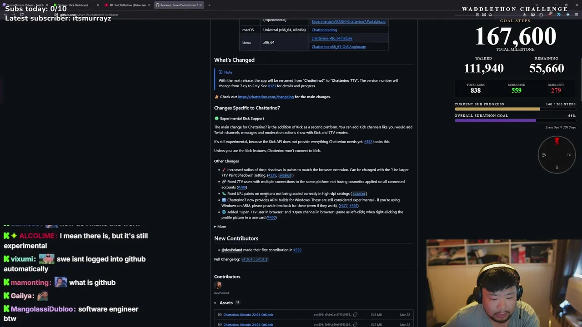Open #377 link about ARM builds
582x327 pixels.
tap(343, 206)
